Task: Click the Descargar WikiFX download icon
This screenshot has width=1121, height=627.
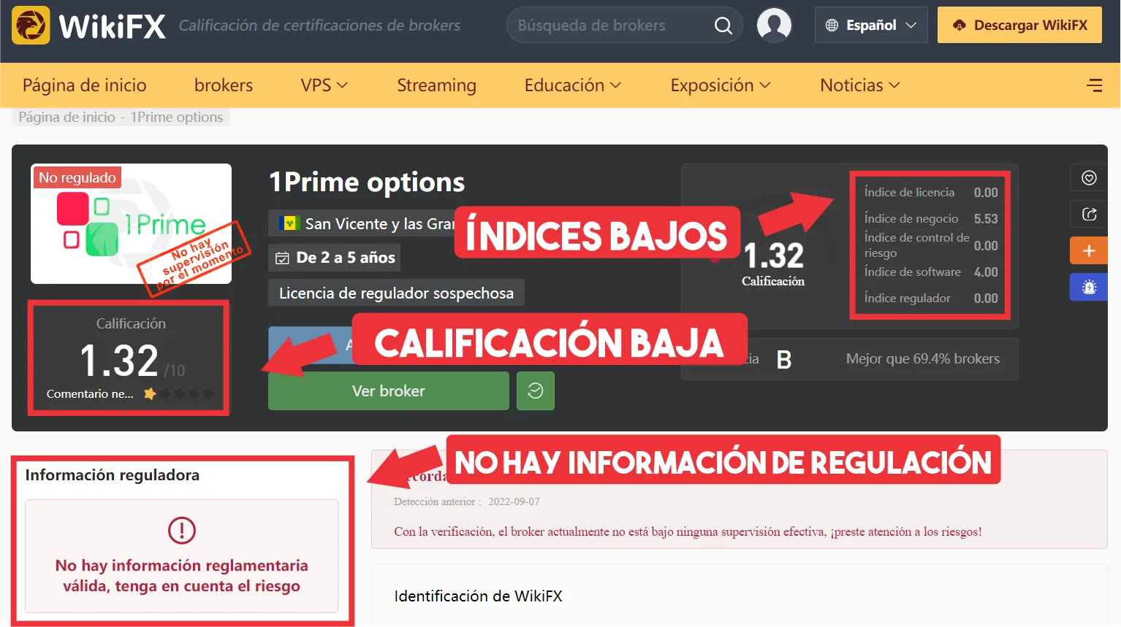Action: pos(959,26)
